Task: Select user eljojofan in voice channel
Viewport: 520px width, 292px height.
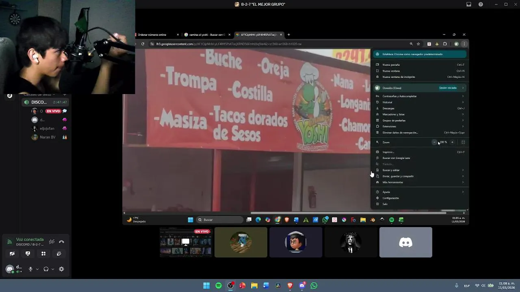Action: tap(47, 129)
